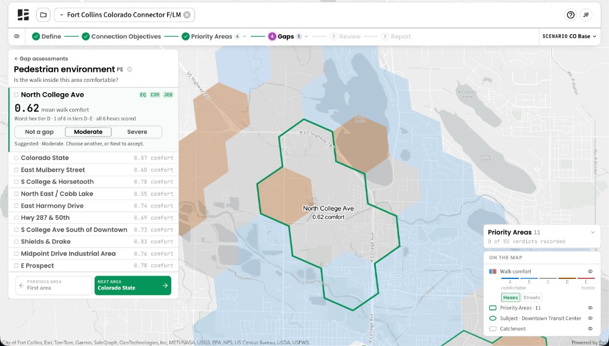
Task: Go back to Gap assessments
Action: (x=41, y=59)
